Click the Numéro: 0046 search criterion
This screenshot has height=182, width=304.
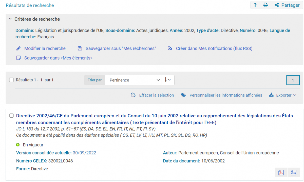click(x=254, y=31)
